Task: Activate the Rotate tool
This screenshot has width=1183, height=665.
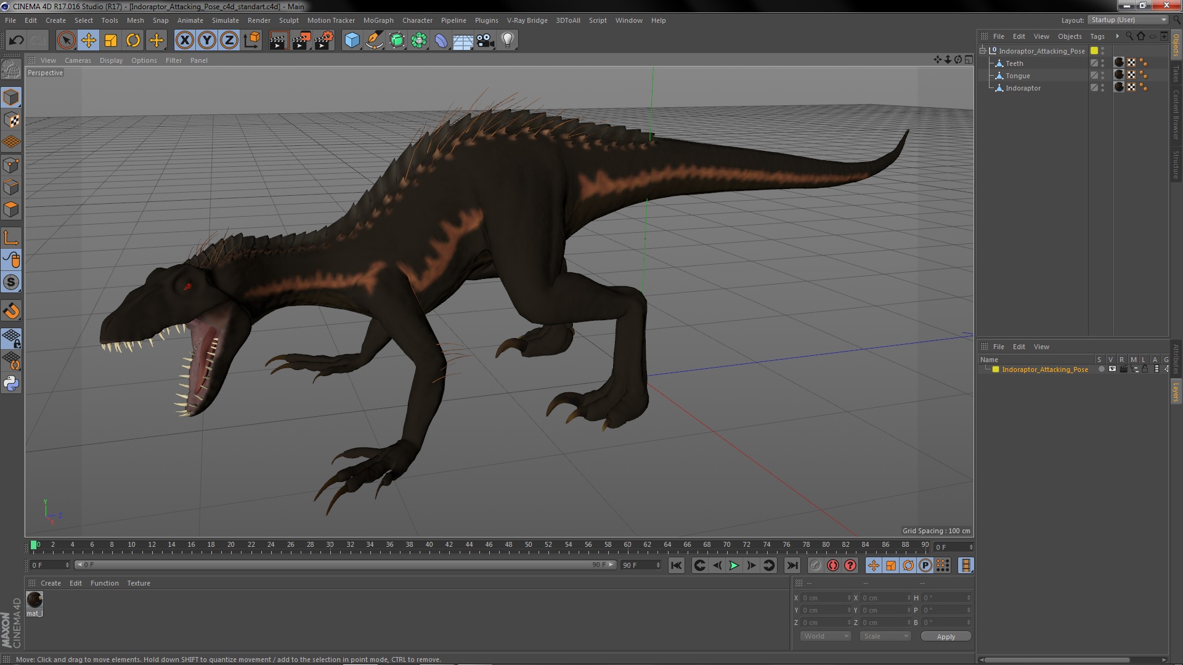Action: pos(133,41)
